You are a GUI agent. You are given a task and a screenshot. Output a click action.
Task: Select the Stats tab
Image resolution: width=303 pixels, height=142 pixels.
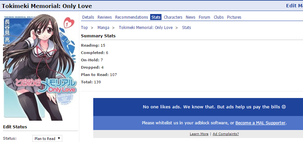click(156, 17)
